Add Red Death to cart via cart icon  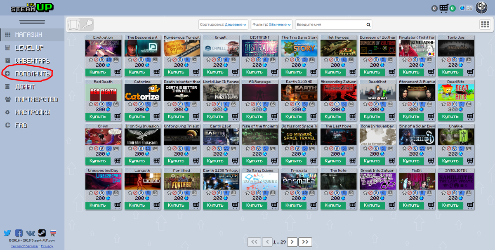pos(118,116)
